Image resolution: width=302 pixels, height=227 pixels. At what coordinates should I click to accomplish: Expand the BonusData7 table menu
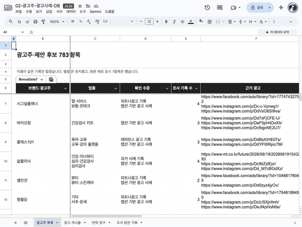click(x=42, y=79)
